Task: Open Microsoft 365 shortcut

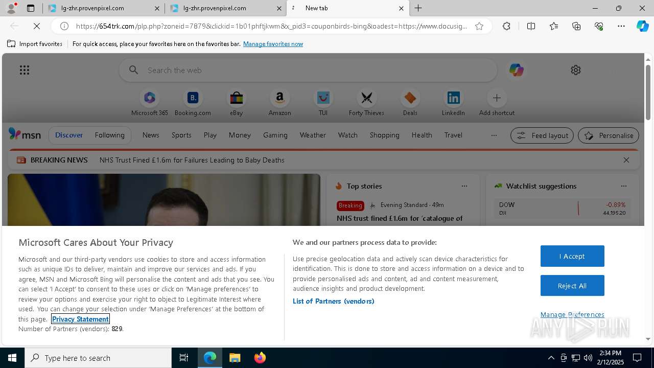Action: click(x=150, y=103)
